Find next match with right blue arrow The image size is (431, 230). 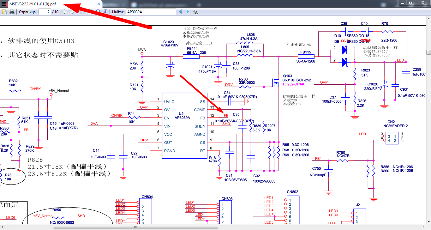(x=188, y=12)
